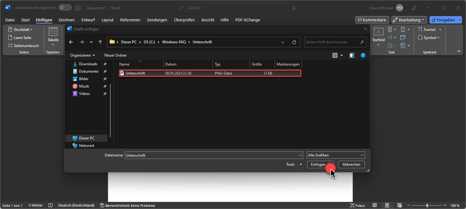Switch to the Zeichnen tab

pyautogui.click(x=66, y=20)
